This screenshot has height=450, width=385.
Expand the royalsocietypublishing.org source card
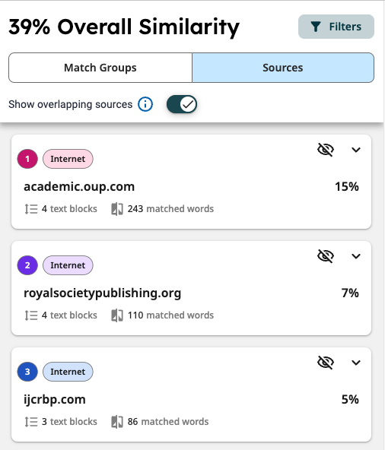[x=356, y=256]
